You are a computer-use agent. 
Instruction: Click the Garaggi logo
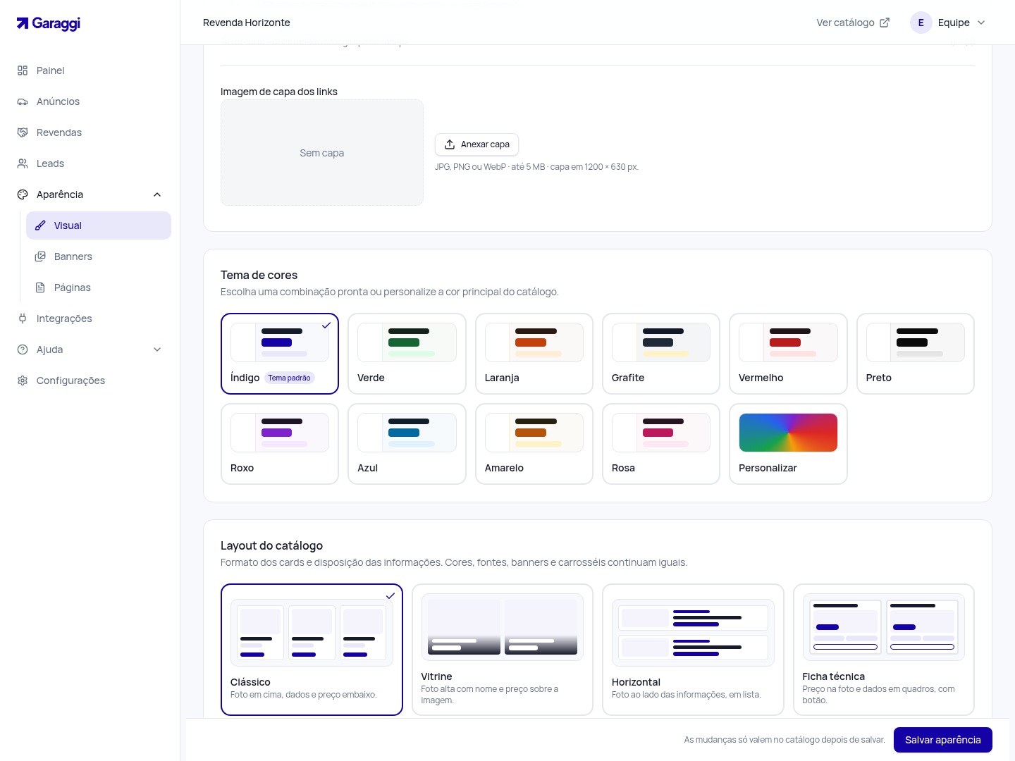tap(49, 23)
